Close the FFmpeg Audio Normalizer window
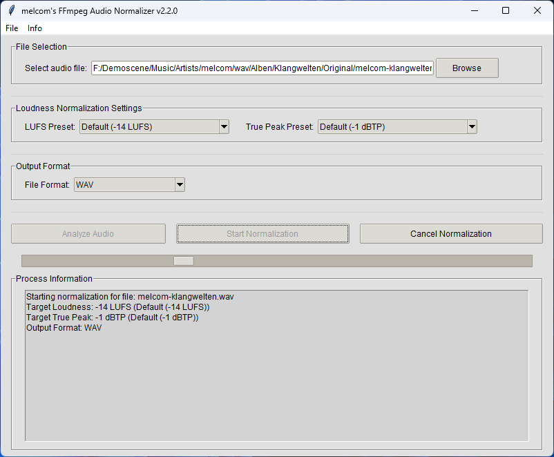554x457 pixels. click(x=537, y=10)
